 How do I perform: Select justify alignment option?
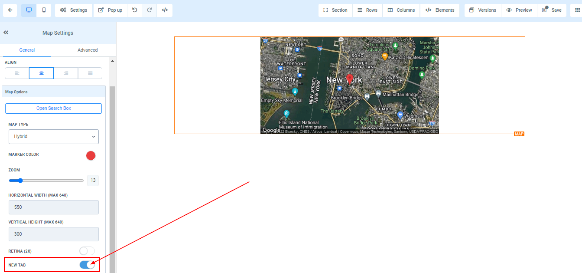(90, 73)
